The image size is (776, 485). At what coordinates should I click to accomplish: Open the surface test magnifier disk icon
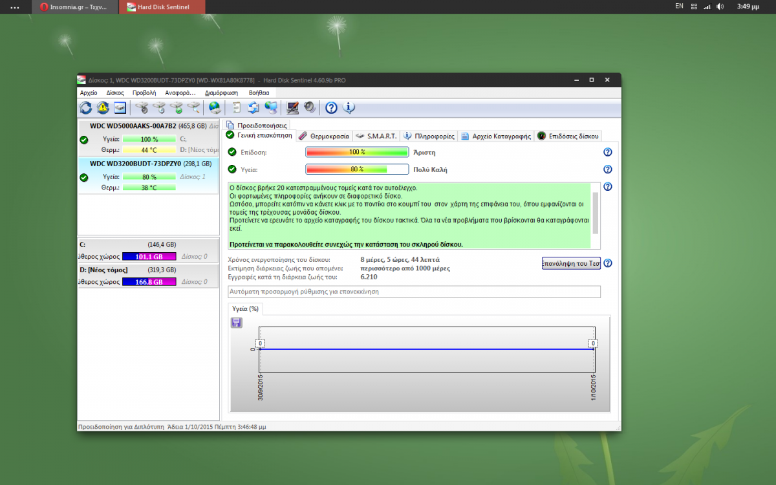pyautogui.click(x=193, y=108)
